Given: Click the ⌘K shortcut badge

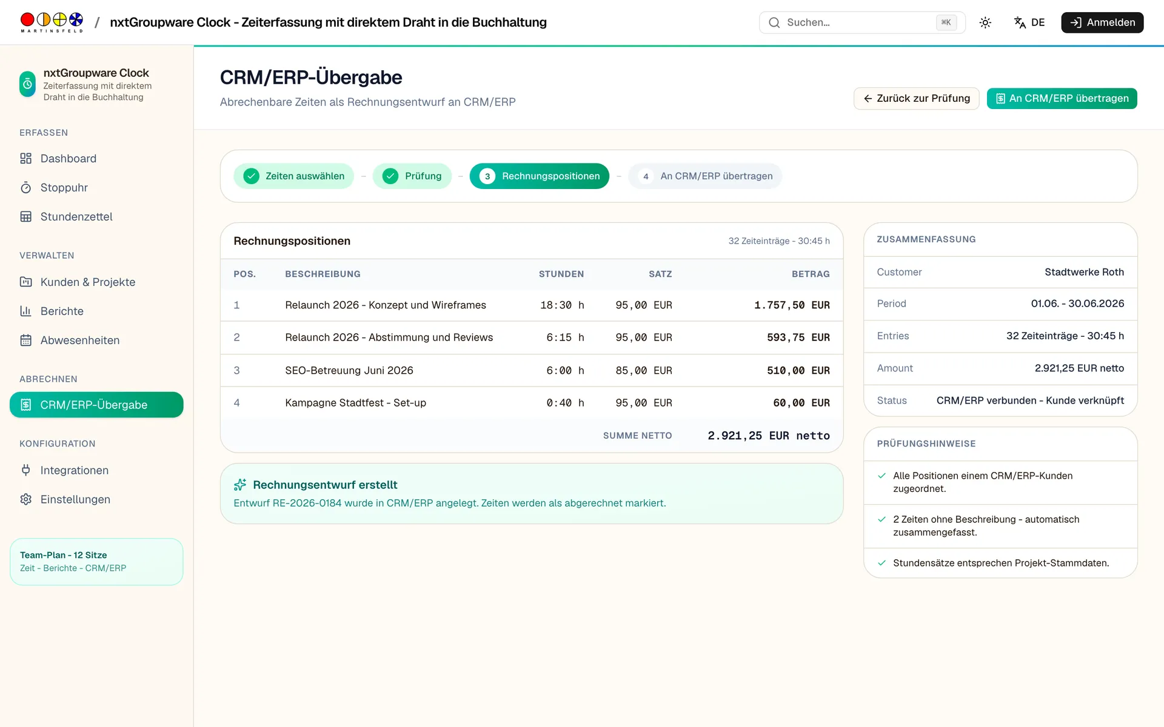Looking at the screenshot, I should 946,22.
